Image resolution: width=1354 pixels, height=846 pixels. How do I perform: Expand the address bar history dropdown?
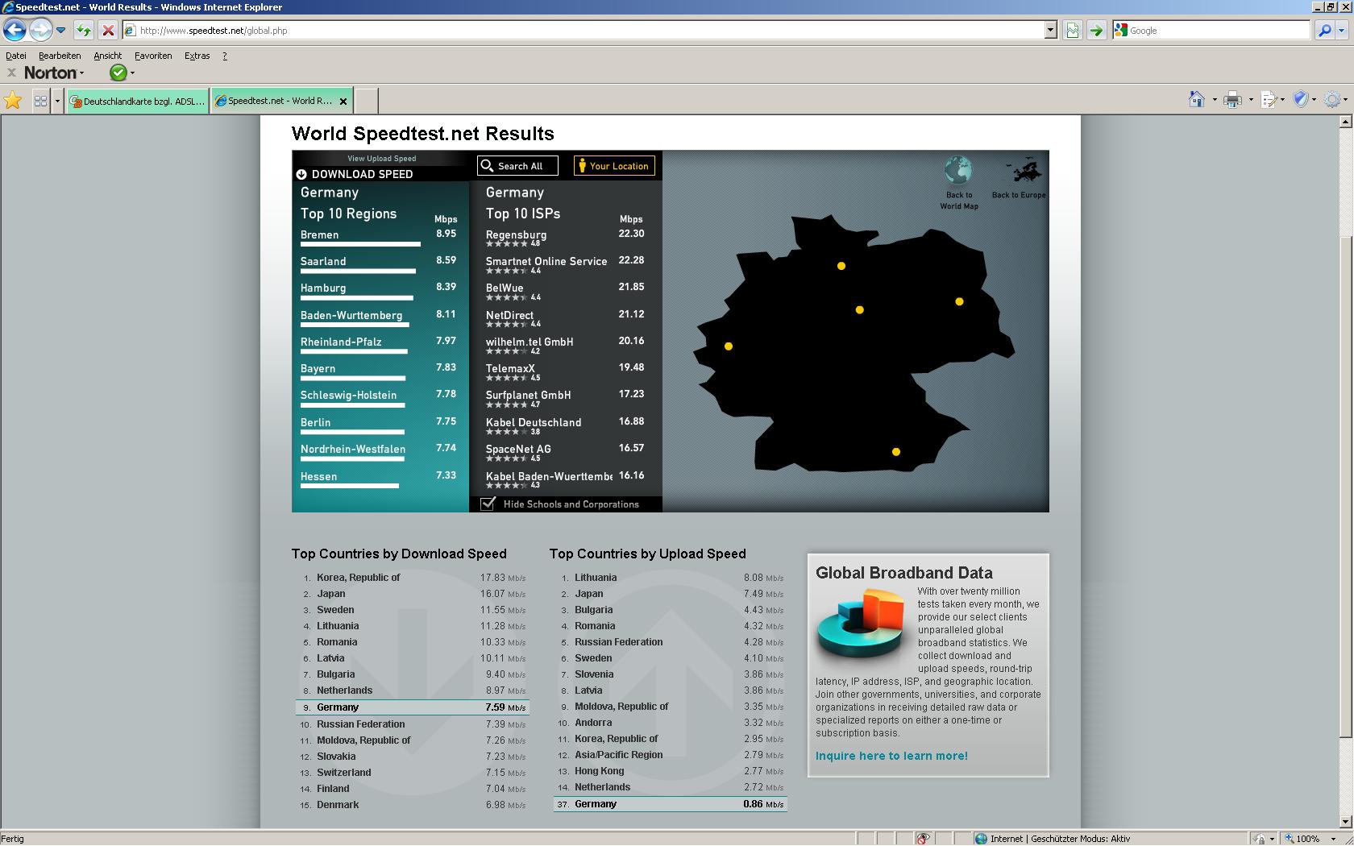pyautogui.click(x=1050, y=31)
